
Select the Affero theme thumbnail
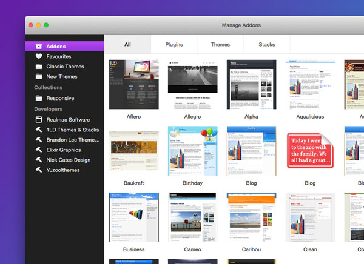point(134,84)
